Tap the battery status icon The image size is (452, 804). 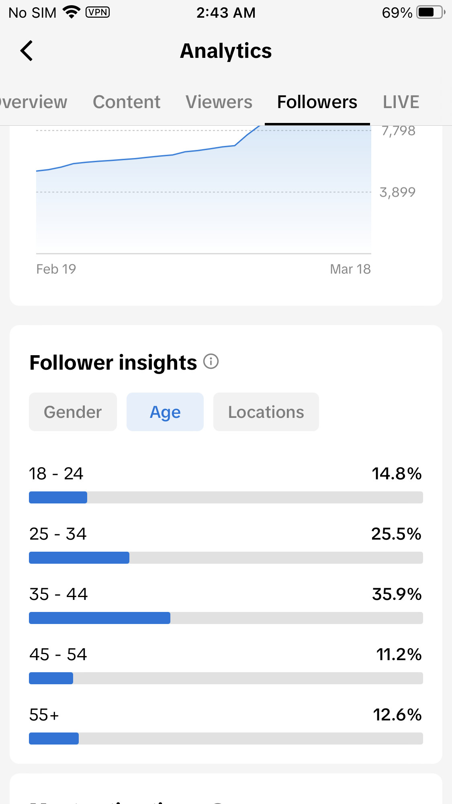click(x=430, y=12)
